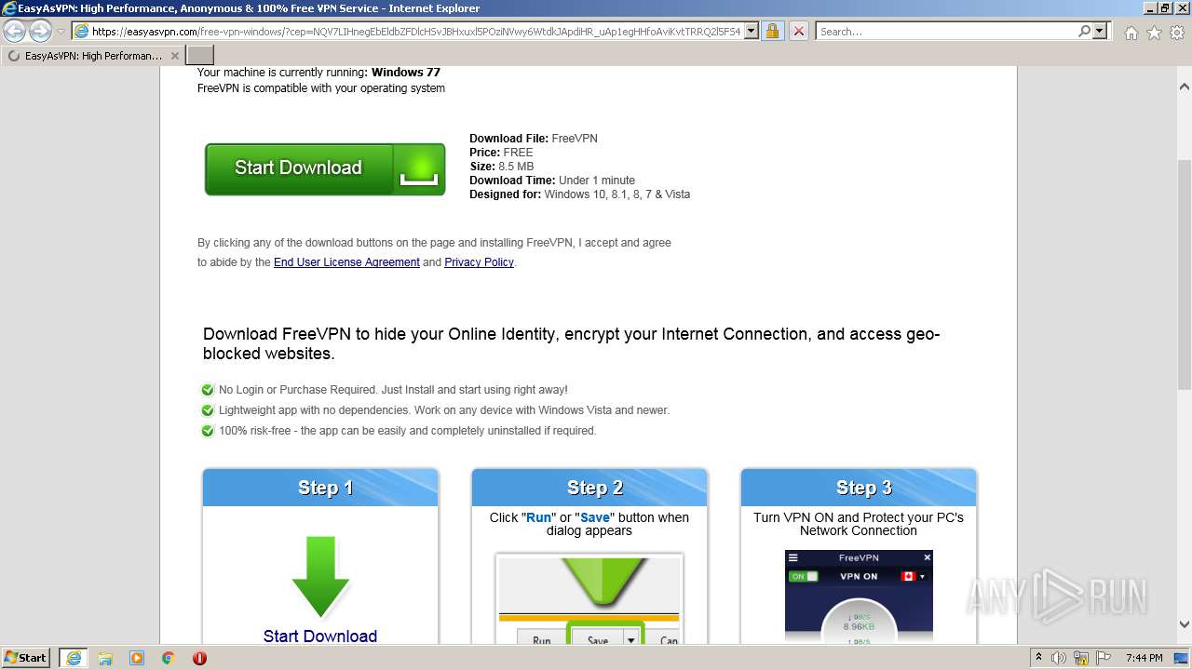Open a new blank tab

(x=200, y=56)
